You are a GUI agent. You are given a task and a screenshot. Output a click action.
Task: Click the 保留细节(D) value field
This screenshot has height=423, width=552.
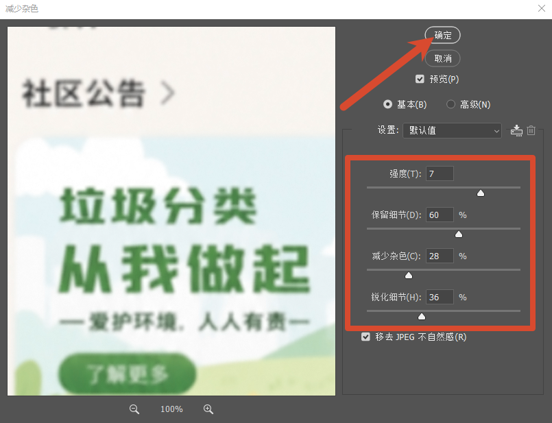[440, 215]
